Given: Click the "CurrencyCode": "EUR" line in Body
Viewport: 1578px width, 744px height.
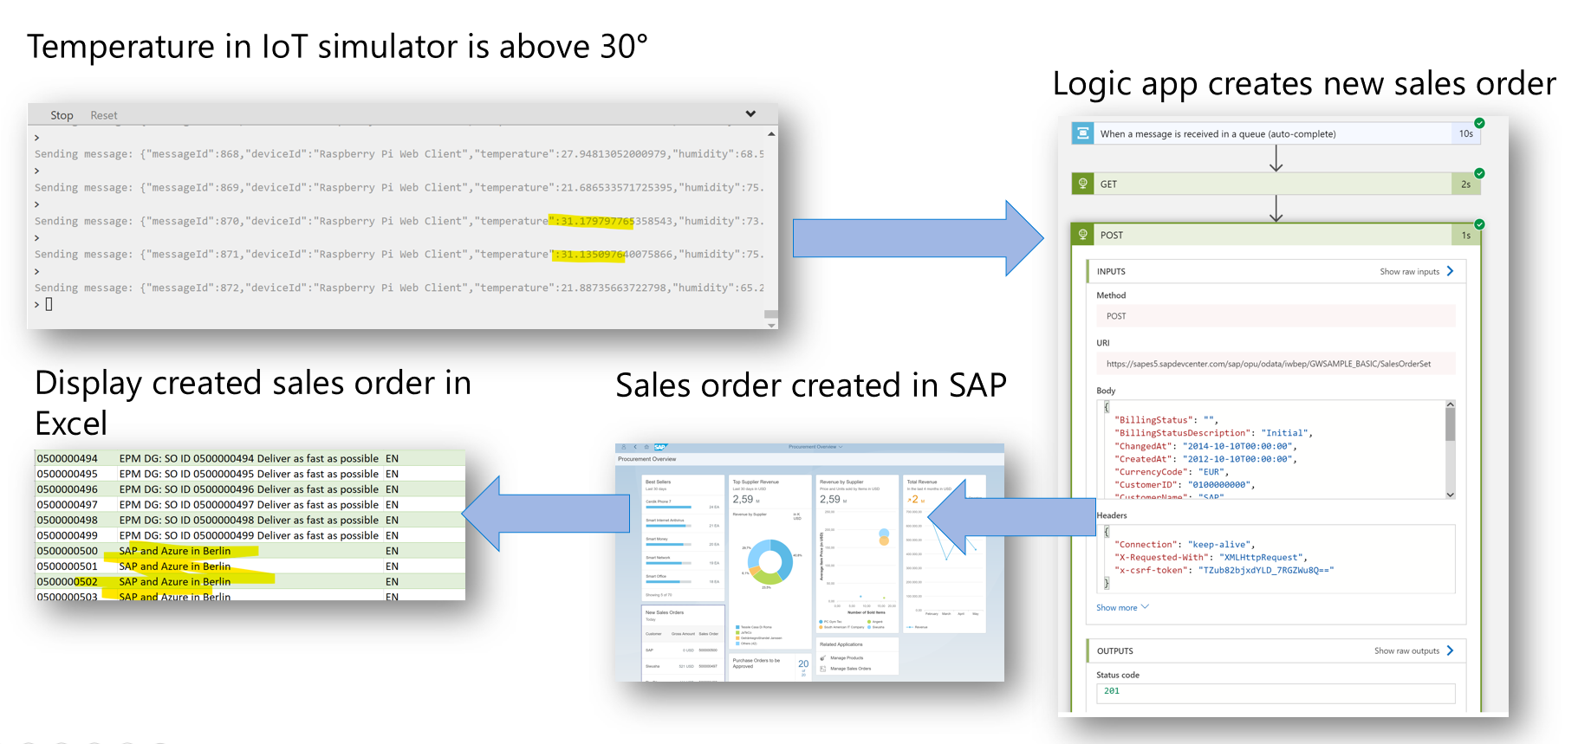Looking at the screenshot, I should tap(1172, 472).
